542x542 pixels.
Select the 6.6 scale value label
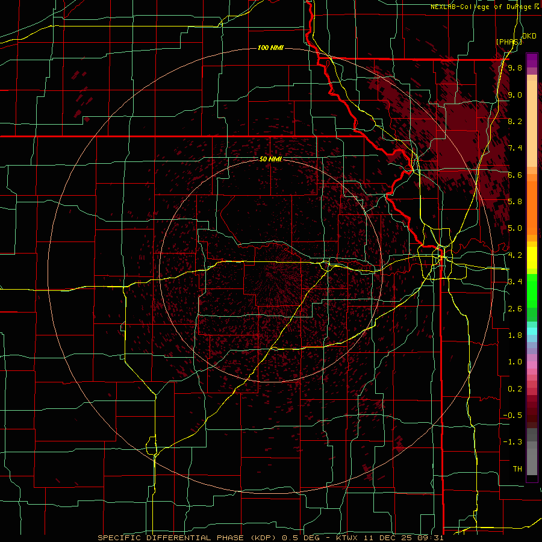click(x=515, y=175)
